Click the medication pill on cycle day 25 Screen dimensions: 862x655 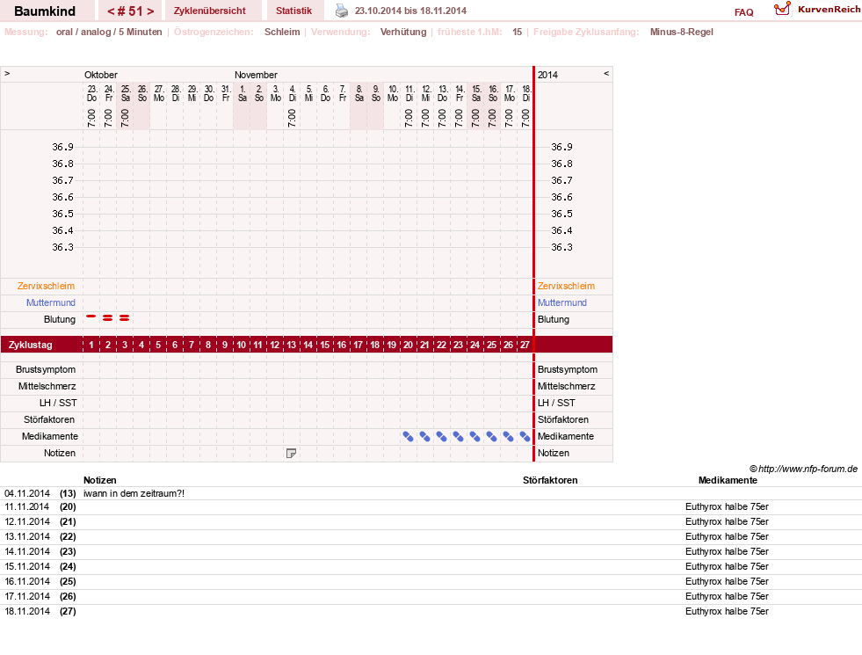click(491, 437)
